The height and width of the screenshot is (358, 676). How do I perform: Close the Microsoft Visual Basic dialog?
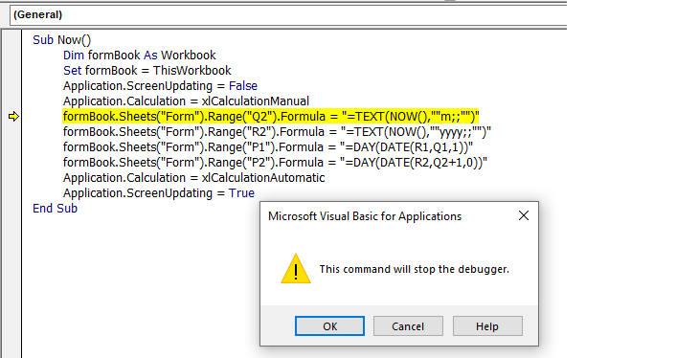524,215
